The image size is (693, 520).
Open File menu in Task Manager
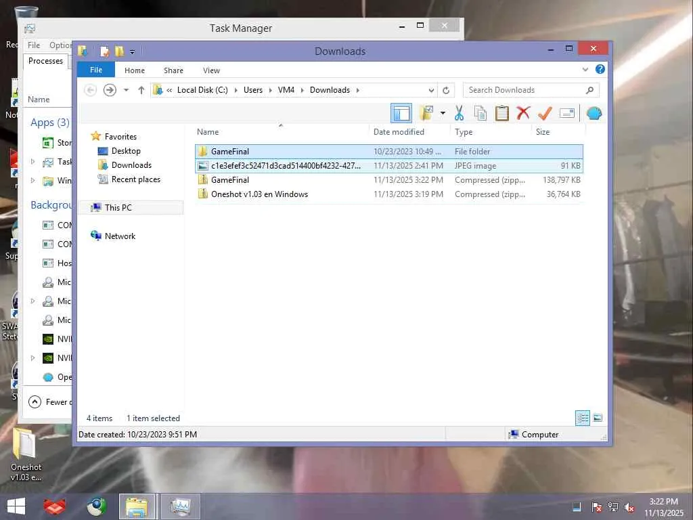(x=34, y=45)
